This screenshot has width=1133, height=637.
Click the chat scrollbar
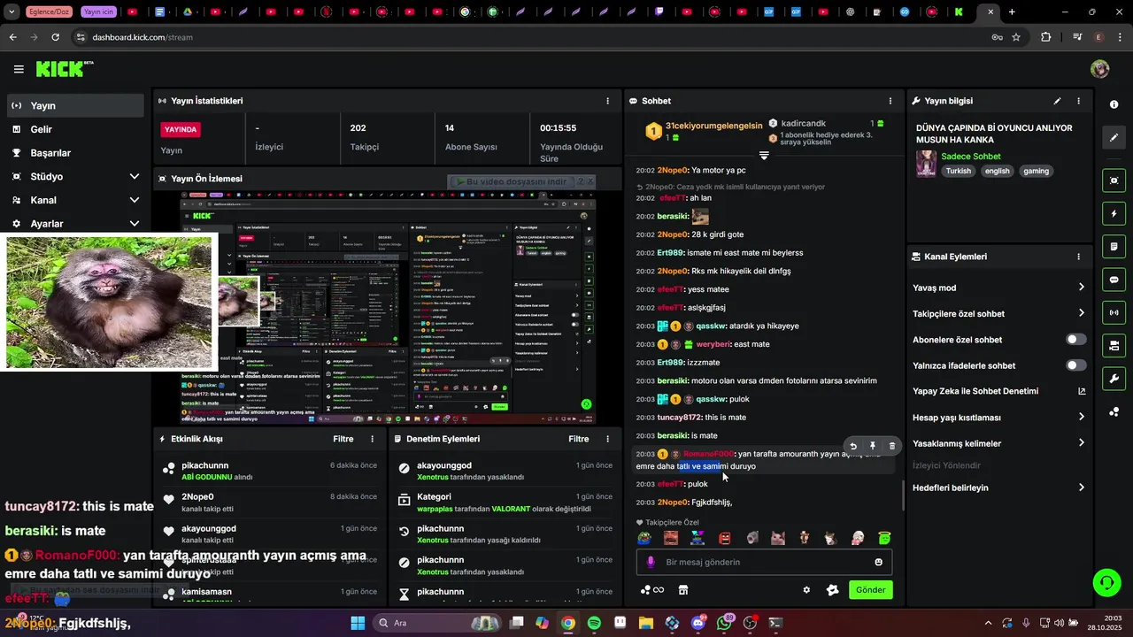click(x=903, y=495)
